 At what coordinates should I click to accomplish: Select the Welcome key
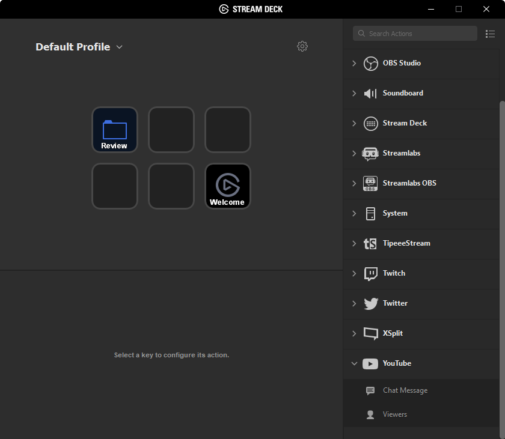coord(228,186)
